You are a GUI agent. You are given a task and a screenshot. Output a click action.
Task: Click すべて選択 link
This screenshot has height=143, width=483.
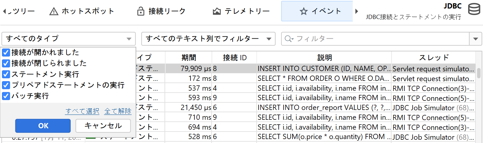[x=82, y=111]
